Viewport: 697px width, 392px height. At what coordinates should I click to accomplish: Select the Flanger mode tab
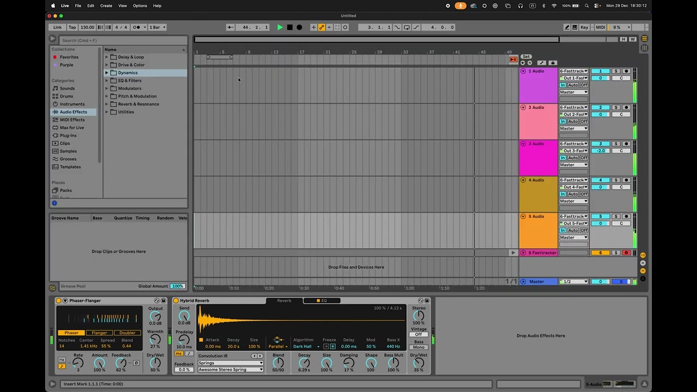tap(99, 333)
